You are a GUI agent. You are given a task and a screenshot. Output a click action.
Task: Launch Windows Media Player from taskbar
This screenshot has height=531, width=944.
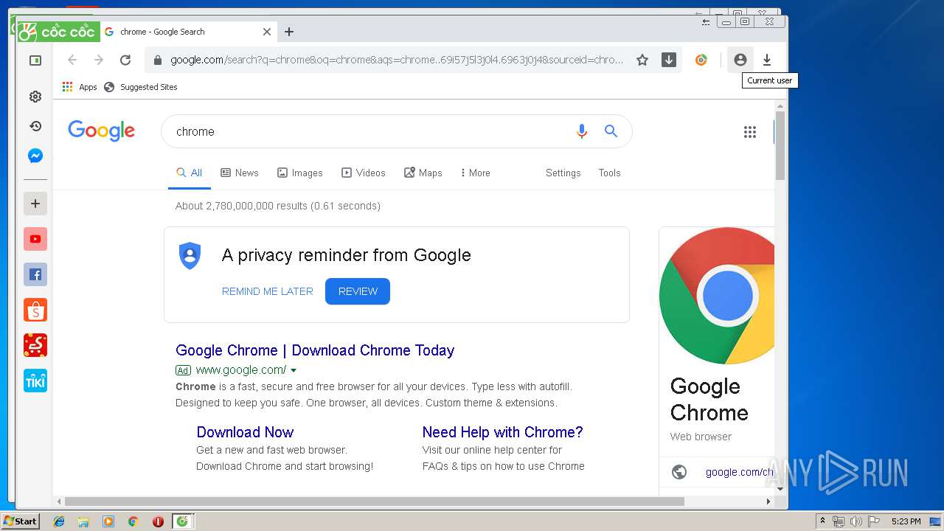click(108, 521)
